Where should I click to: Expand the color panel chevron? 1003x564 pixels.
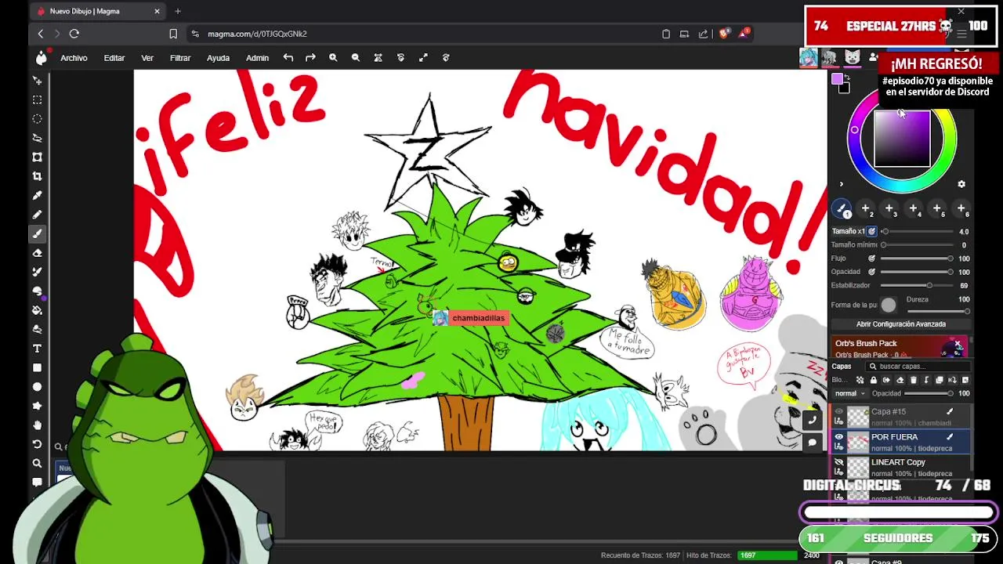click(x=842, y=185)
